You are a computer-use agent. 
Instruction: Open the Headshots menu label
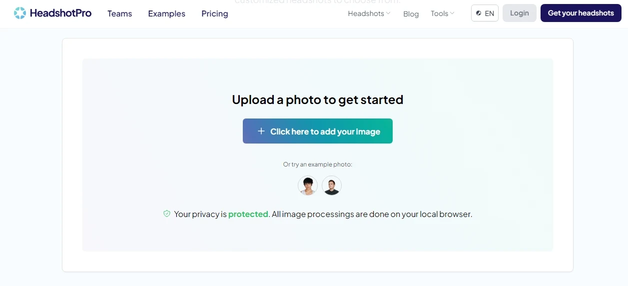tap(366, 13)
